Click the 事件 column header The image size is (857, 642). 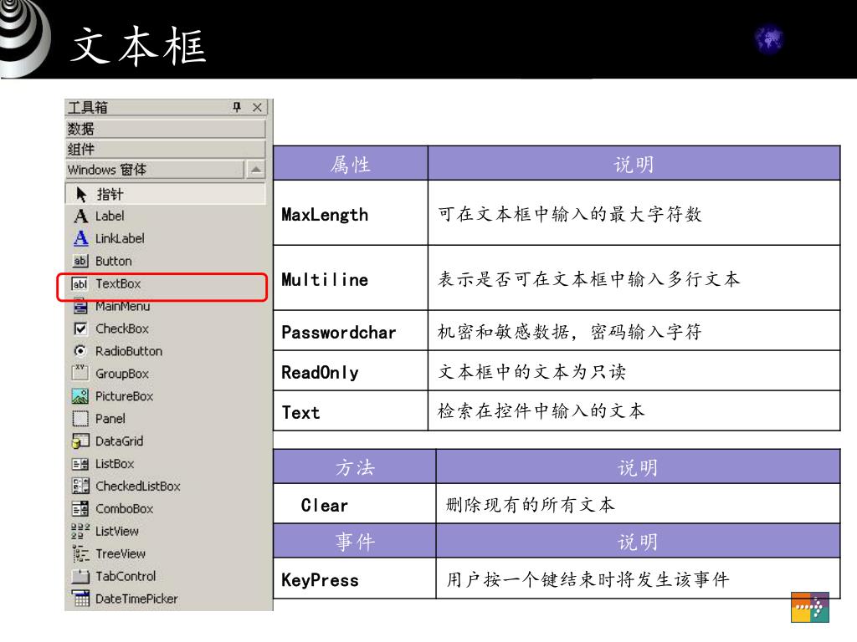click(355, 541)
